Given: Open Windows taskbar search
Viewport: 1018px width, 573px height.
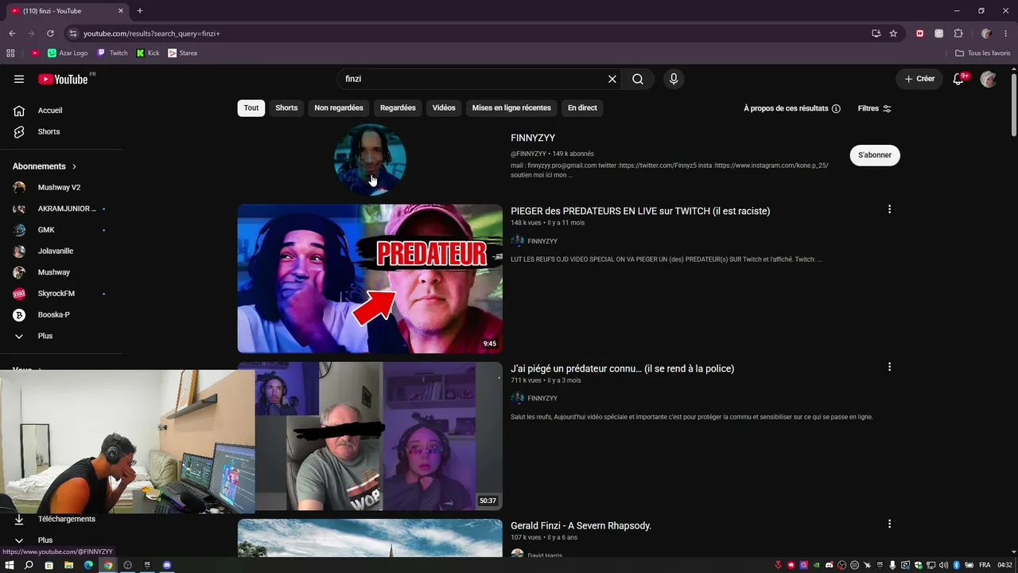Looking at the screenshot, I should point(29,565).
